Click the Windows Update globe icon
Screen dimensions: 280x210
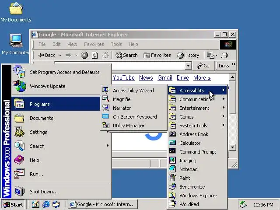[19, 86]
